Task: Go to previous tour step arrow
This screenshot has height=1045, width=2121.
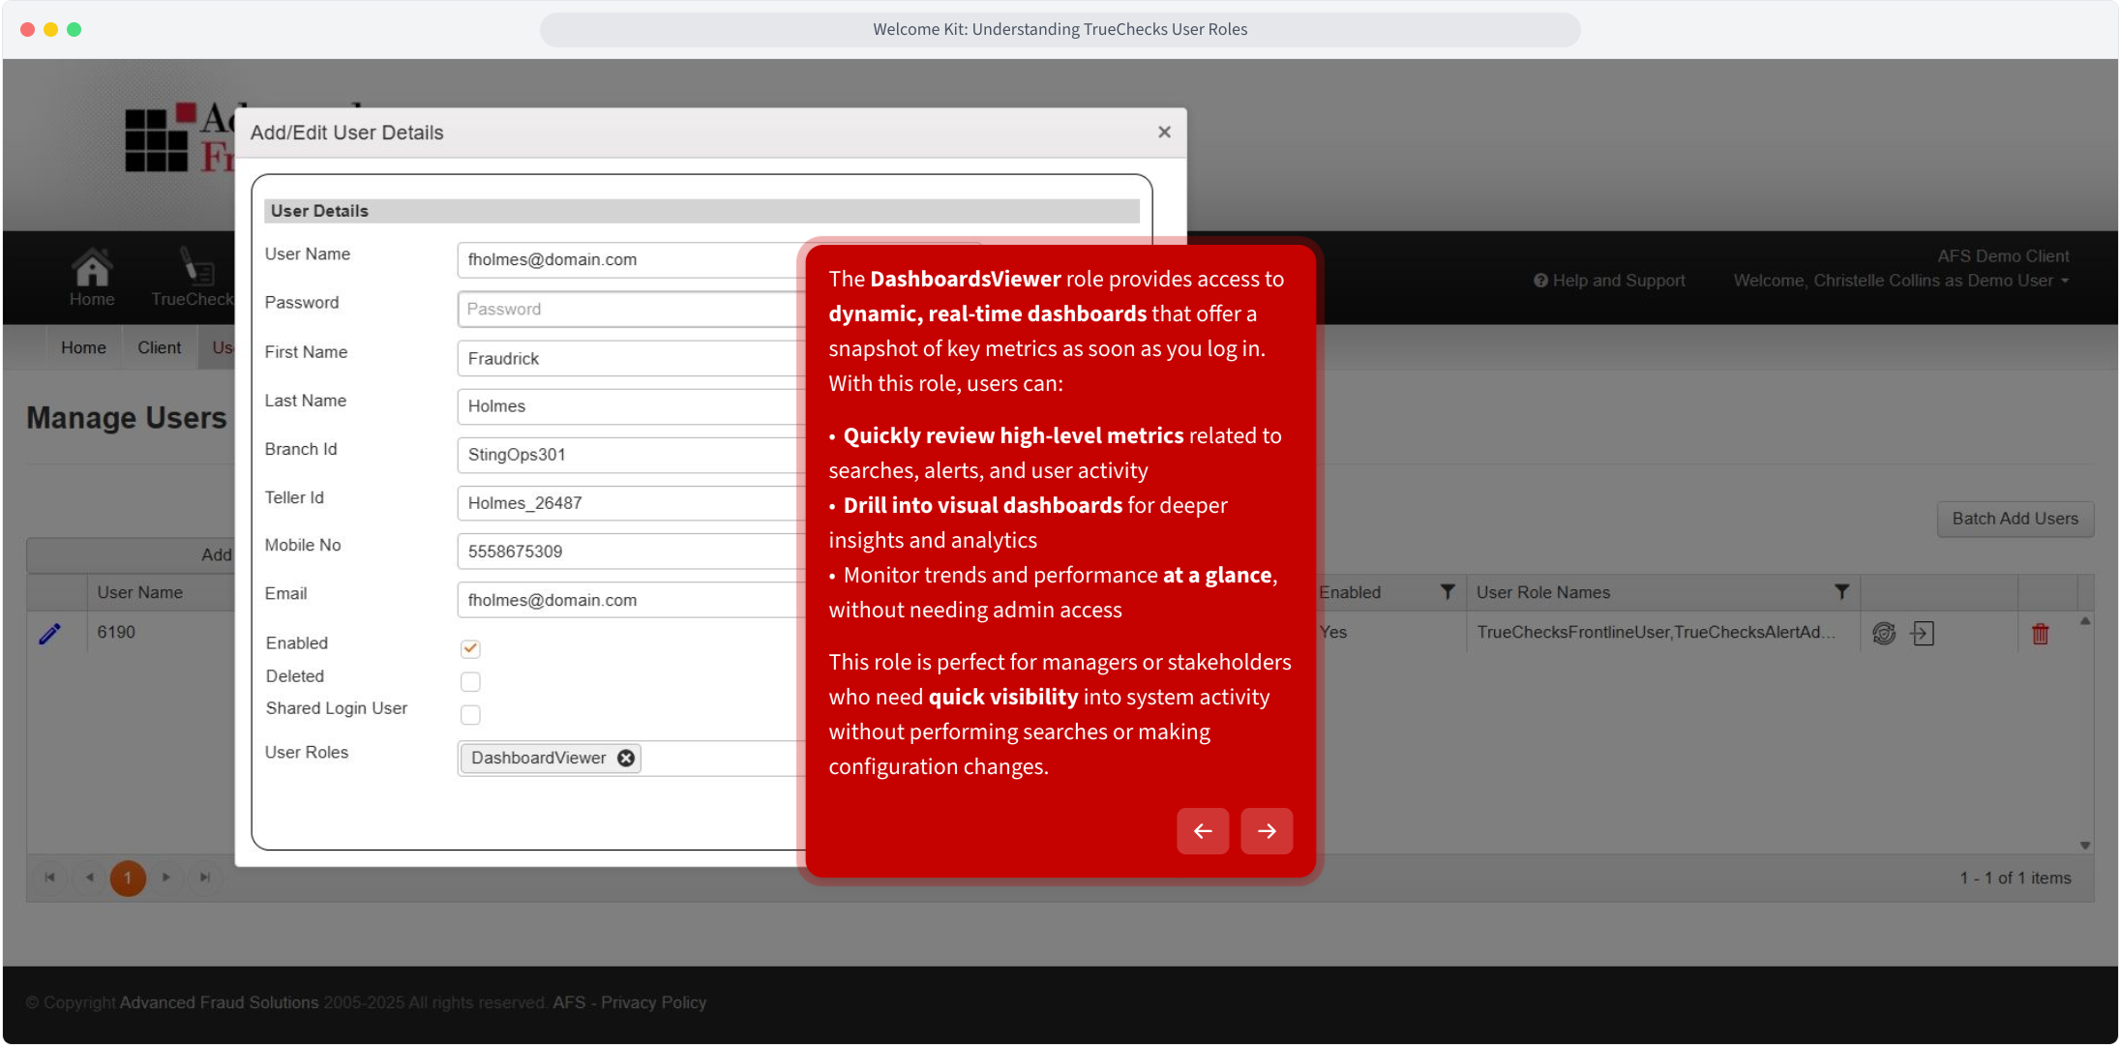Action: coord(1203,831)
